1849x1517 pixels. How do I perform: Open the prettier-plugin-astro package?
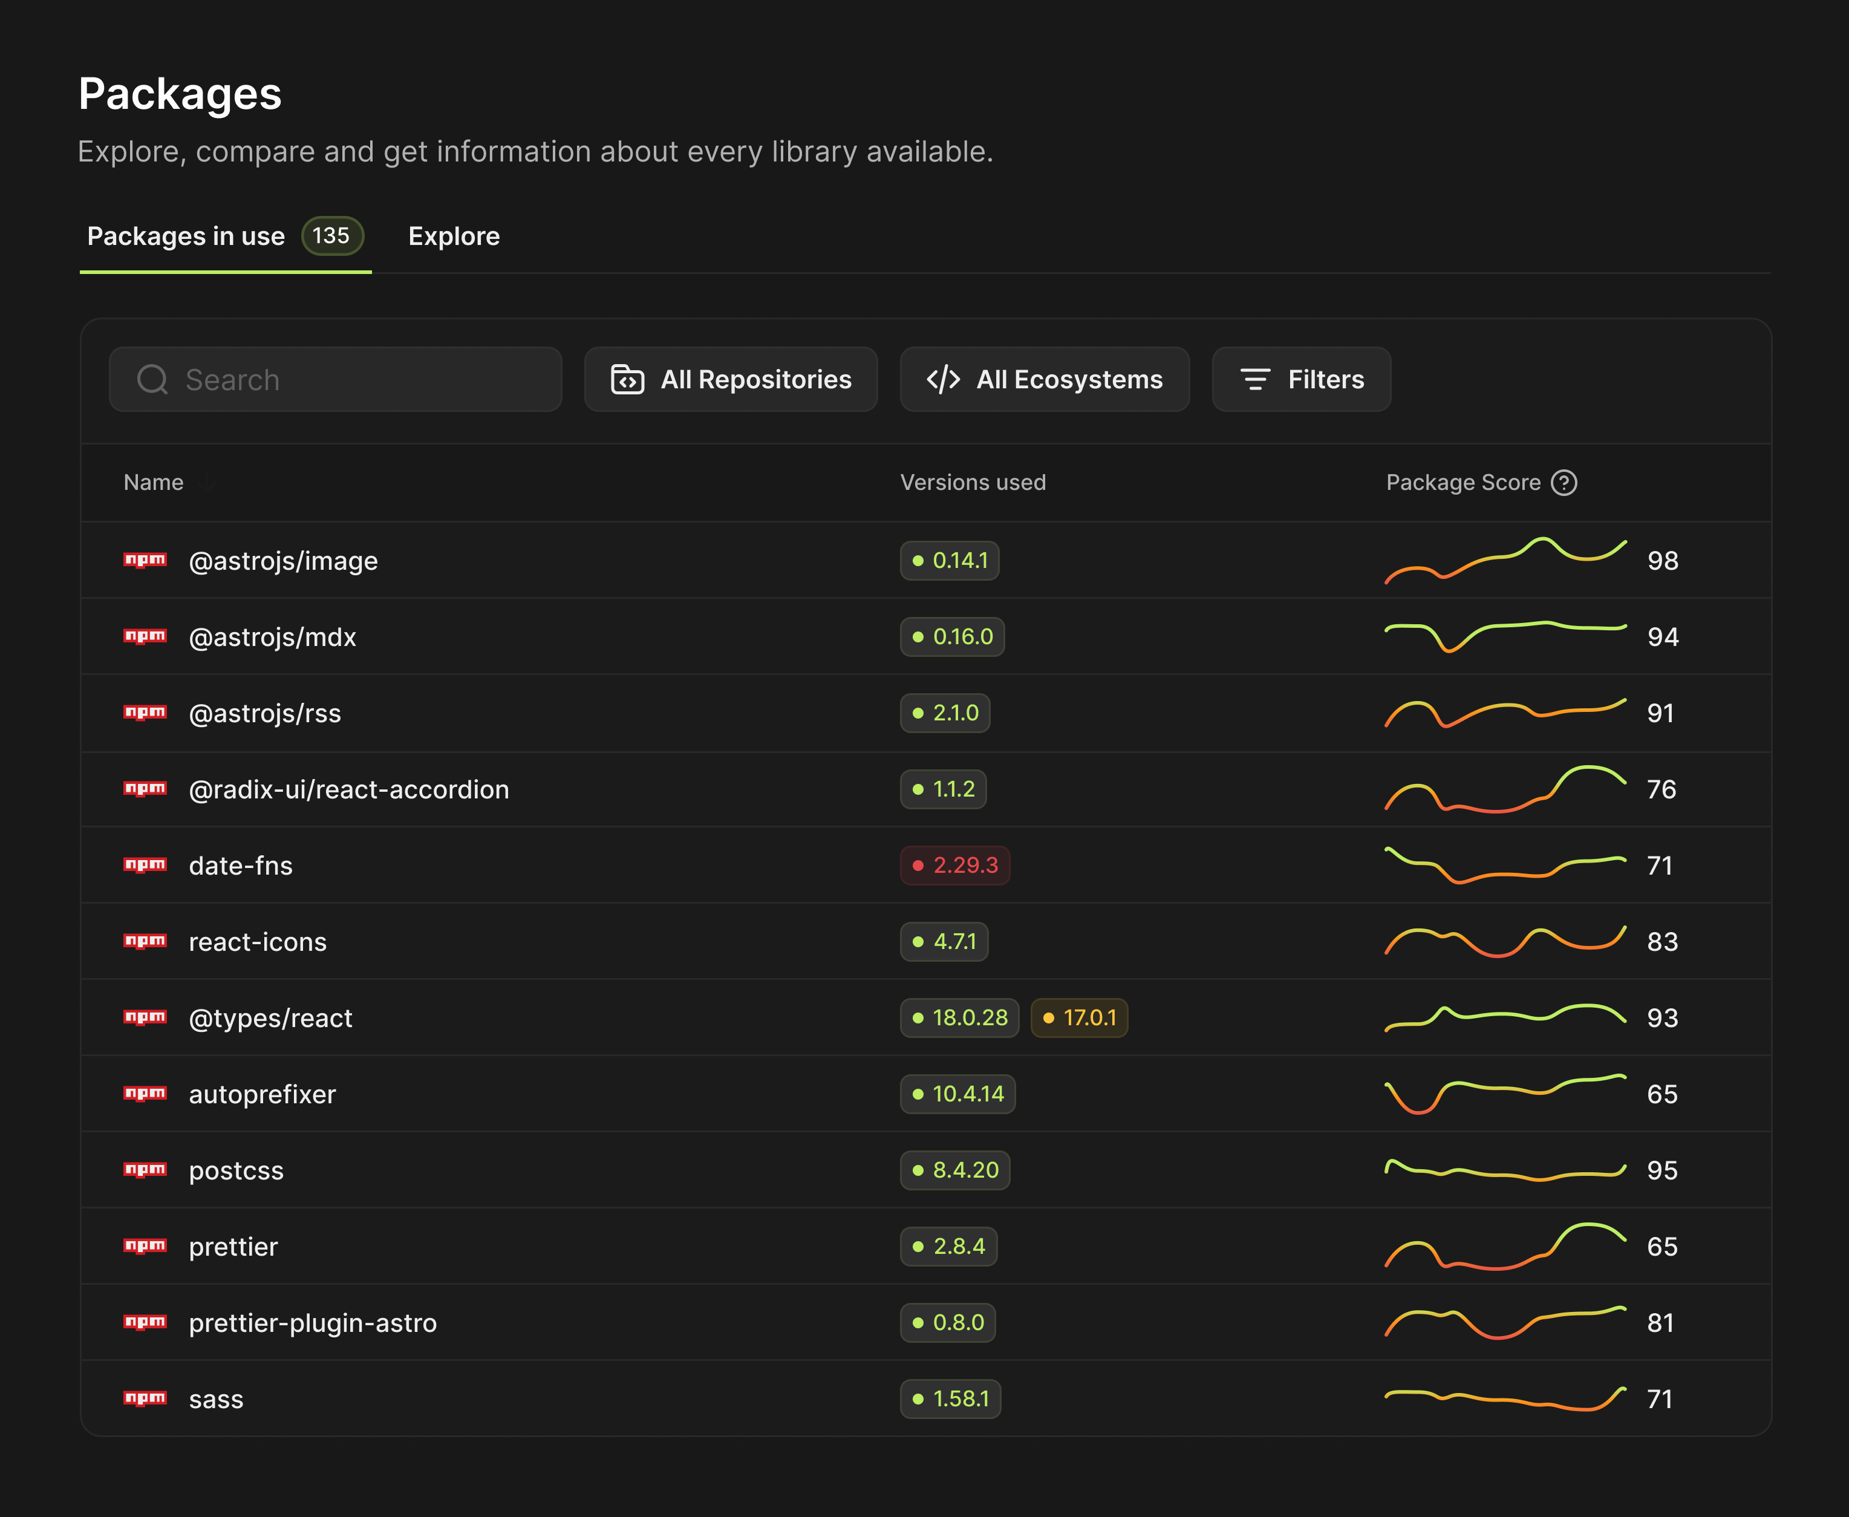(313, 1322)
